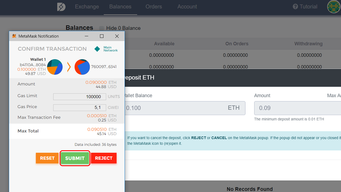
Task: Open the Account tab
Action: [187, 7]
